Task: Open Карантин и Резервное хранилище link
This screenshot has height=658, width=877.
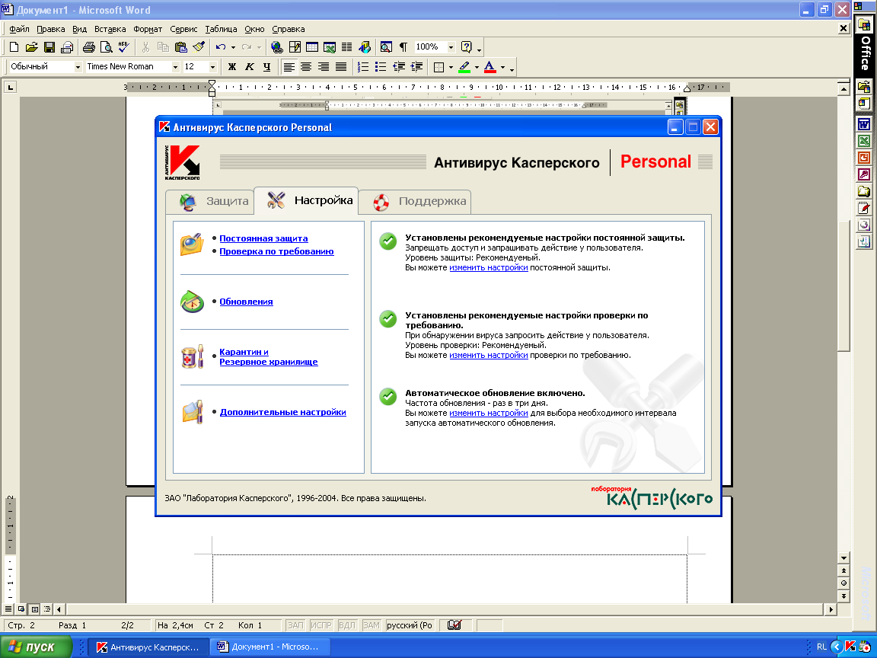Action: coord(269,357)
